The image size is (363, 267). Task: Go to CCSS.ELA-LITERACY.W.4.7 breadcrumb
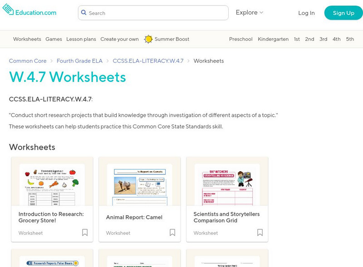148,61
